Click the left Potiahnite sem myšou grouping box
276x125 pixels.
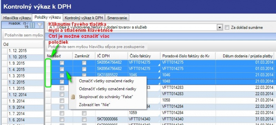tap(24, 35)
